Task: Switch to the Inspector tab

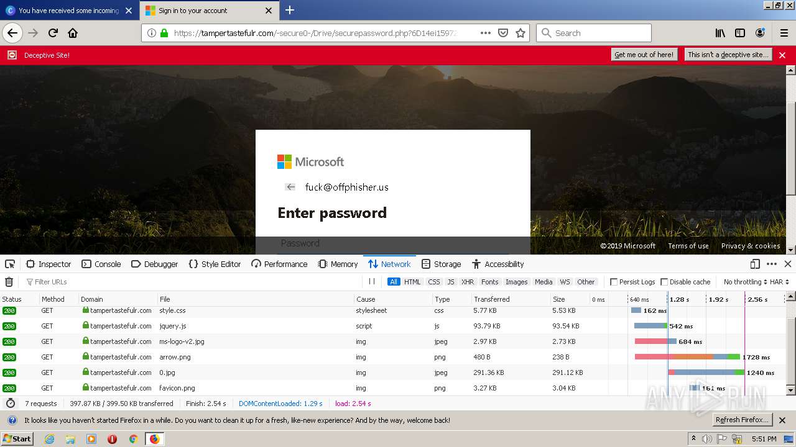Action: (x=49, y=264)
